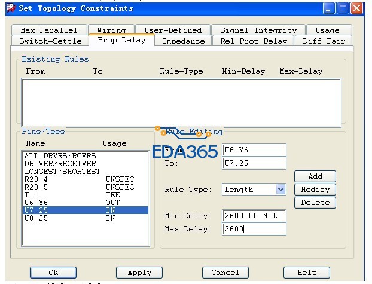Click the Add rule button
The width and height of the screenshot is (372, 284).
[315, 176]
